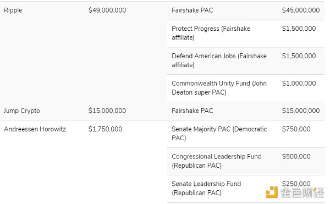Click Ripple's $49,000,000 total amount

(107, 10)
